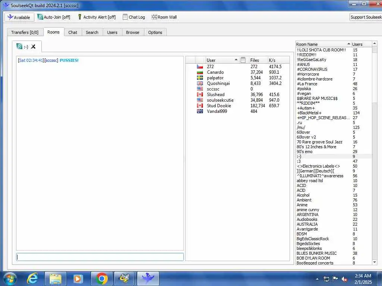Switch to the Search tab

click(92, 32)
